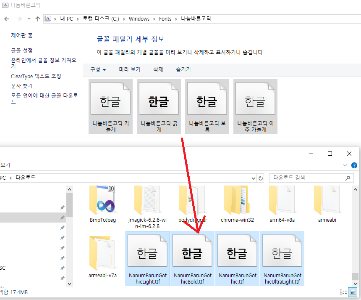The image size is (361, 300).
Task: Open address history dropdown in Downloads window
Action: coord(254,178)
